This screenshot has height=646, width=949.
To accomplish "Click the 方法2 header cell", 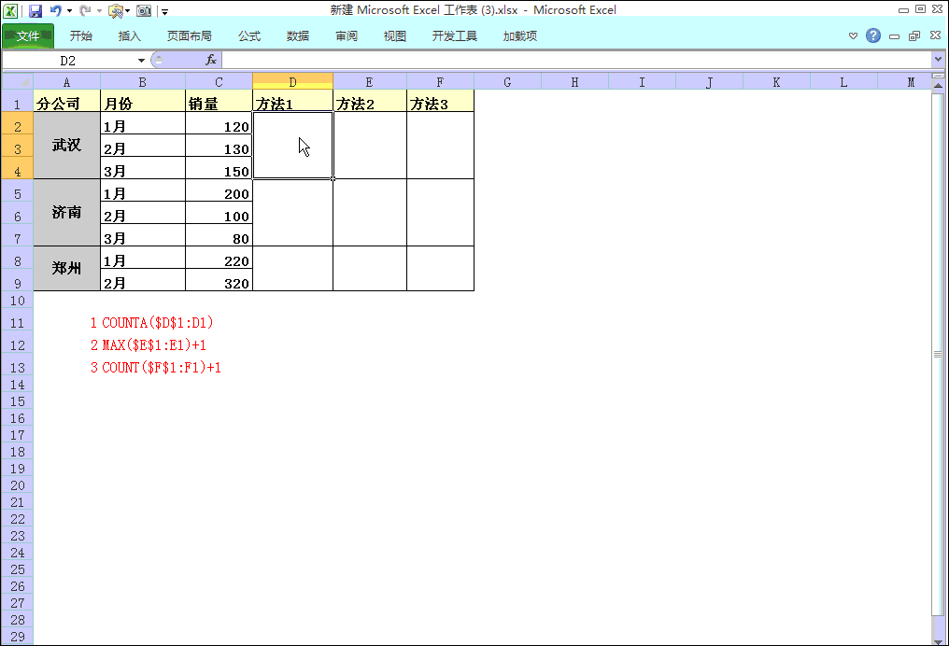I will (x=370, y=101).
